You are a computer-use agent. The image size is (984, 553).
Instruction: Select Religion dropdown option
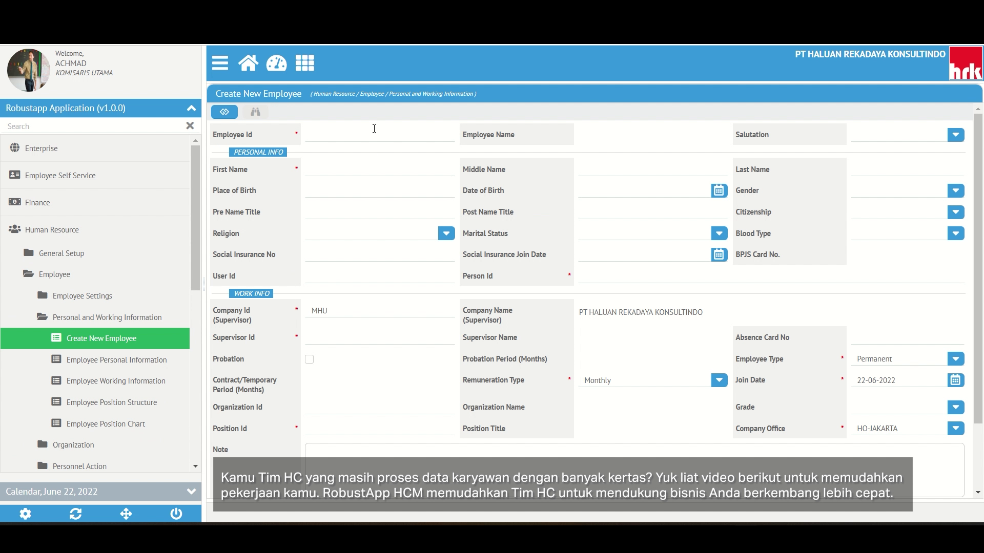point(446,233)
